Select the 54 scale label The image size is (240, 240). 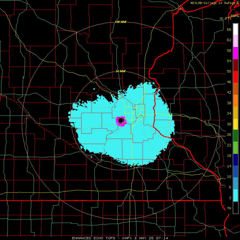229,61
